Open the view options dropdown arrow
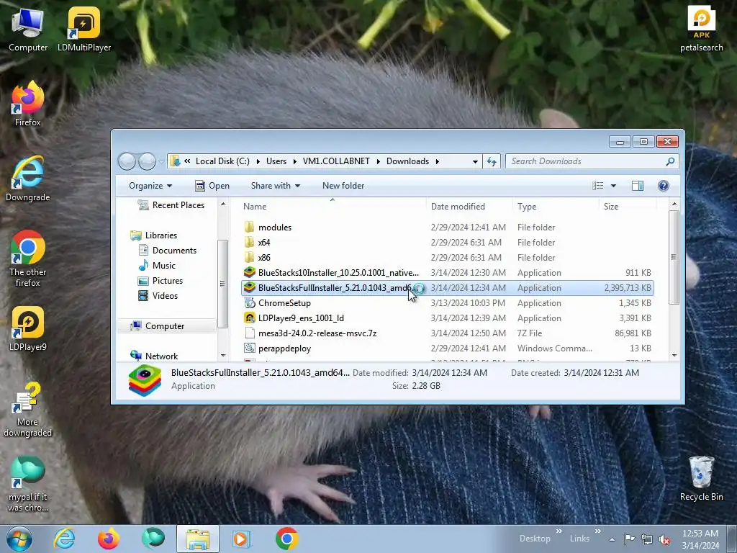Viewport: 737px width, 553px height. [613, 186]
